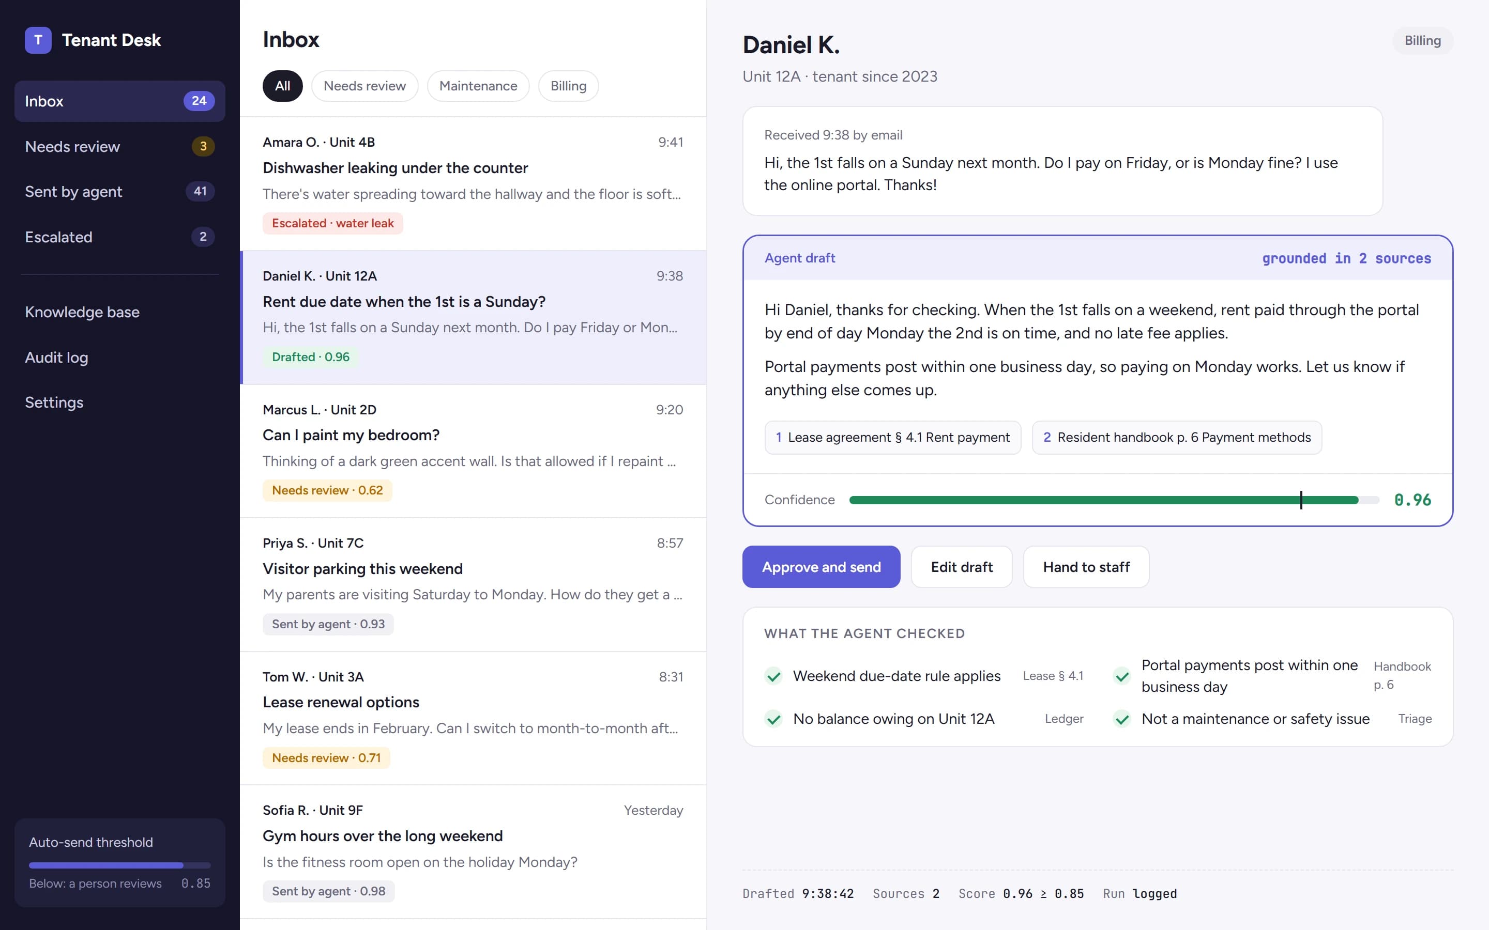This screenshot has width=1489, height=930.
Task: Select the All filter chip
Action: pyautogui.click(x=282, y=85)
